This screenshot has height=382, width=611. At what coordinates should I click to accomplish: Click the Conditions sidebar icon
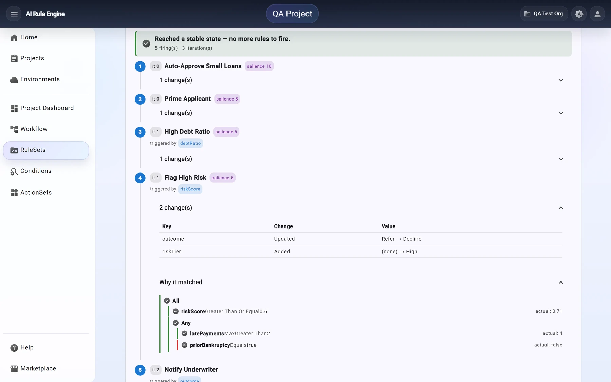point(14,171)
